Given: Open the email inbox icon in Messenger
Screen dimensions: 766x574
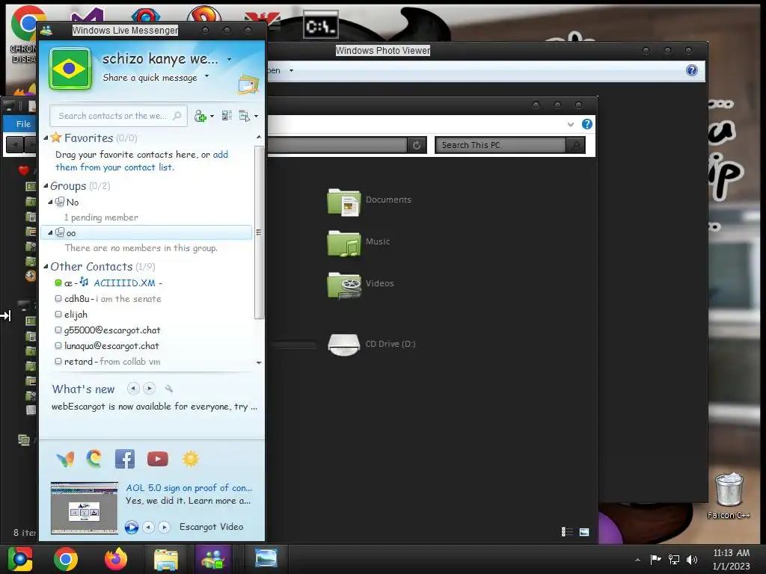Looking at the screenshot, I should click(x=248, y=84).
